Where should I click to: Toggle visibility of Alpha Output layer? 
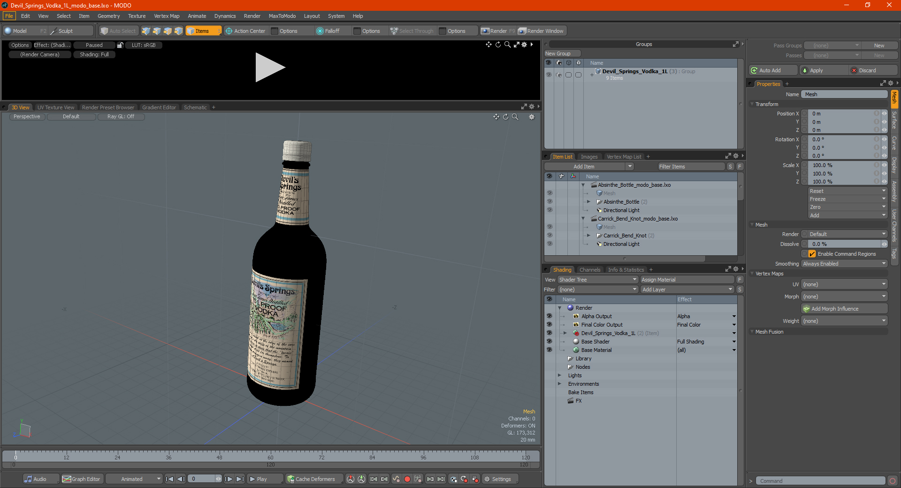549,316
